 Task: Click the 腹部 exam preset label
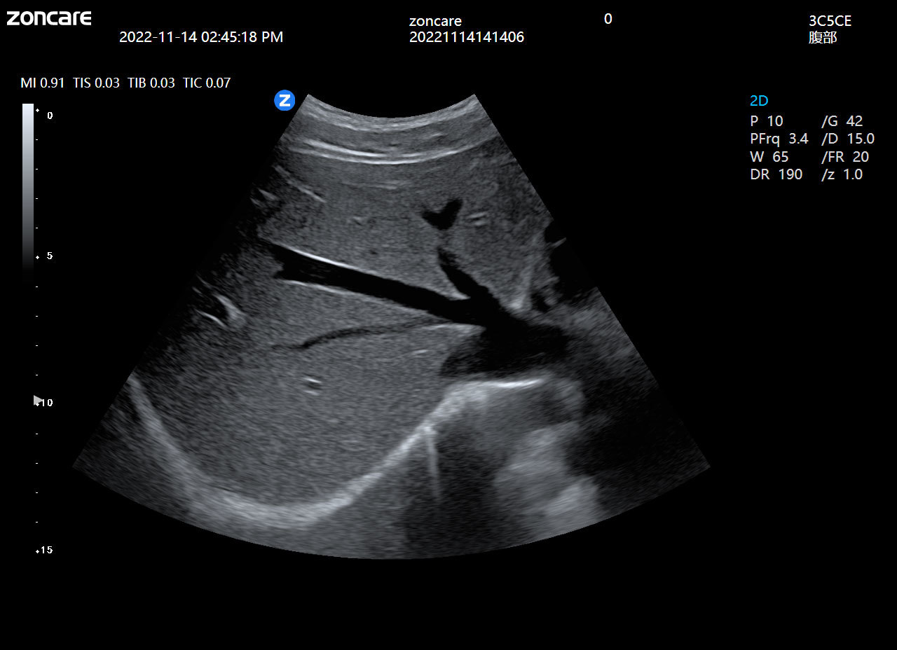click(823, 38)
